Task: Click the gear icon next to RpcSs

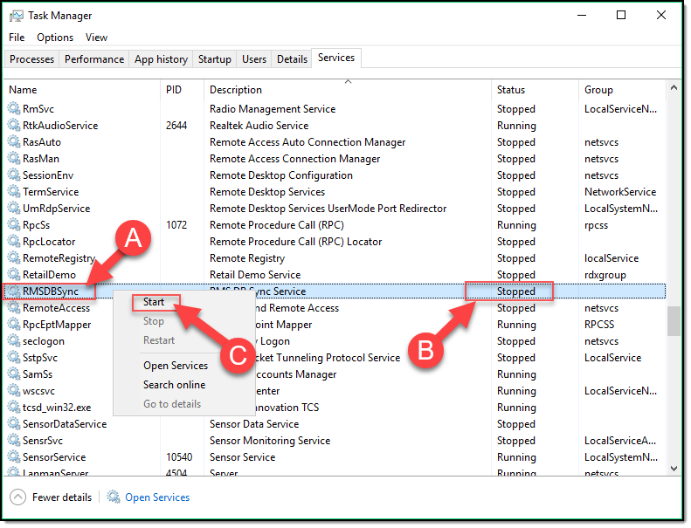Action: 14,225
